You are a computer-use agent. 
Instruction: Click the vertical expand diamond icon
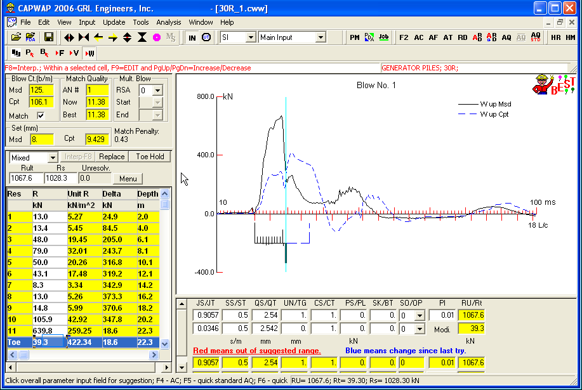pos(128,37)
